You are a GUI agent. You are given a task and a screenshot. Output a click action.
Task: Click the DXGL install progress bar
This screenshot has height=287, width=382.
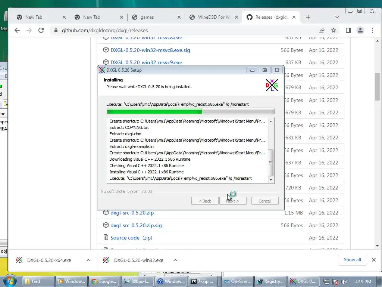click(x=191, y=111)
